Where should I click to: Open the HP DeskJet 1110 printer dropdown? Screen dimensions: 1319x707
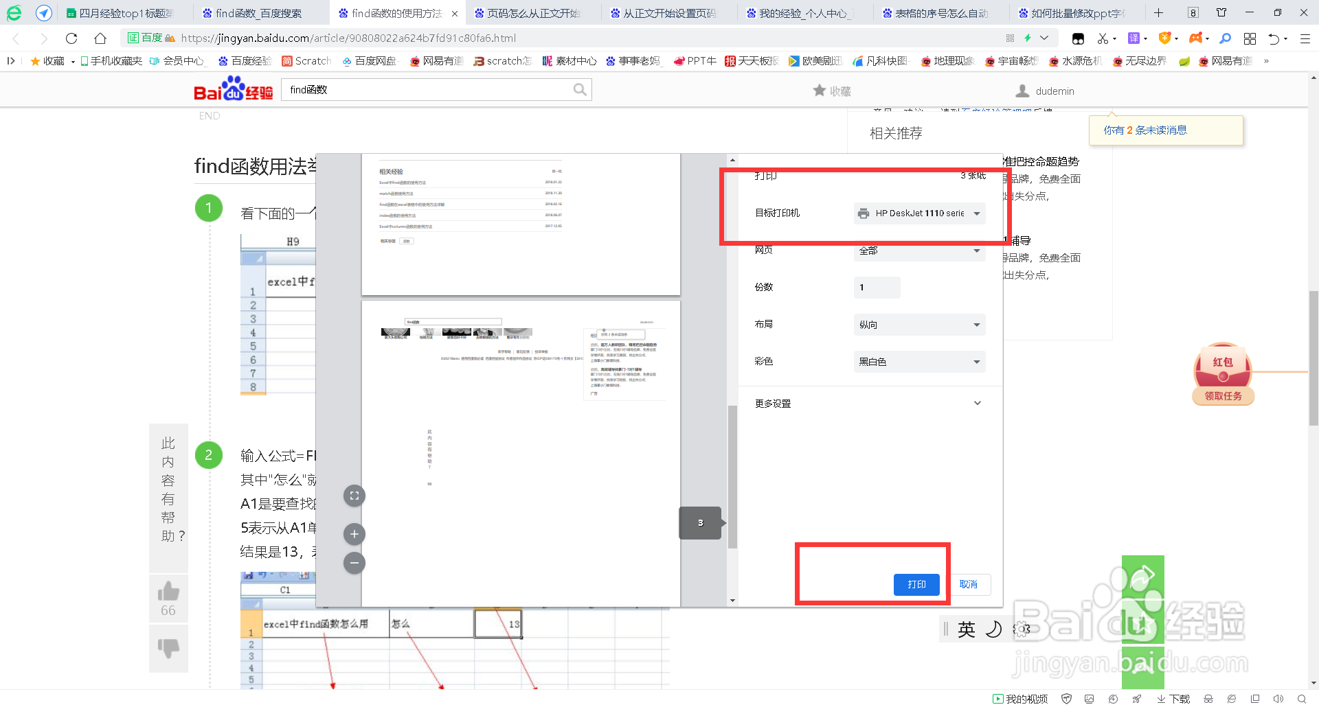click(x=919, y=213)
